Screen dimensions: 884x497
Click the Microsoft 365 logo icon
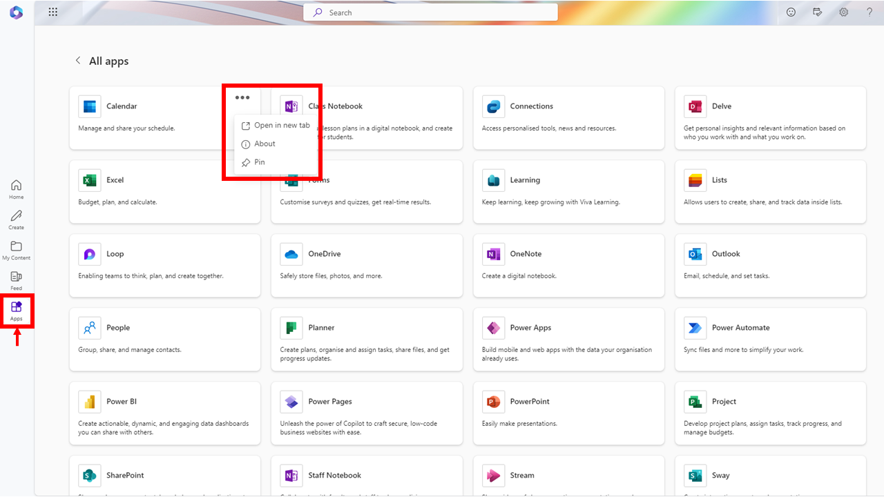pos(16,12)
